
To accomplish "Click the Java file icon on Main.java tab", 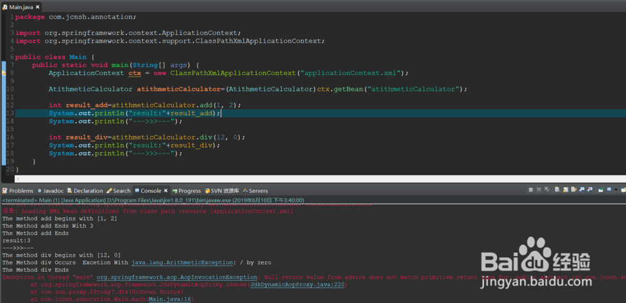I will tap(5, 7).
